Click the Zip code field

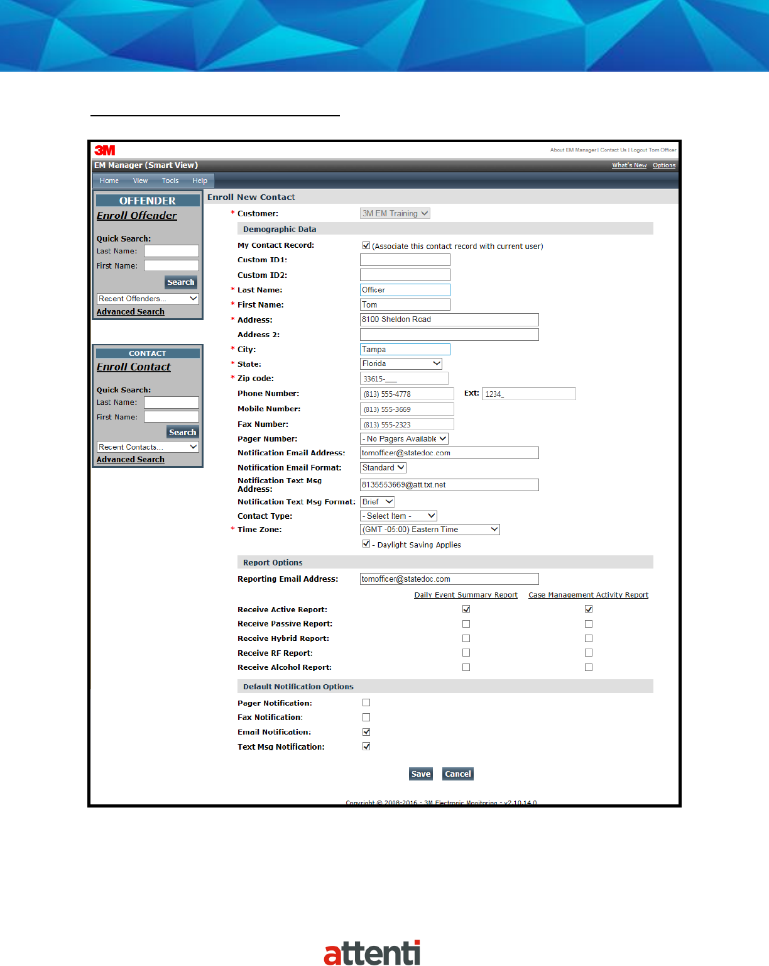coord(404,379)
